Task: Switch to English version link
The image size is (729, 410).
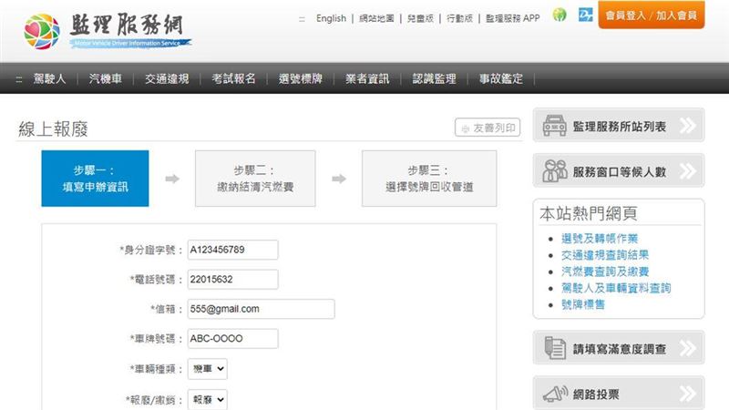Action: tap(331, 18)
